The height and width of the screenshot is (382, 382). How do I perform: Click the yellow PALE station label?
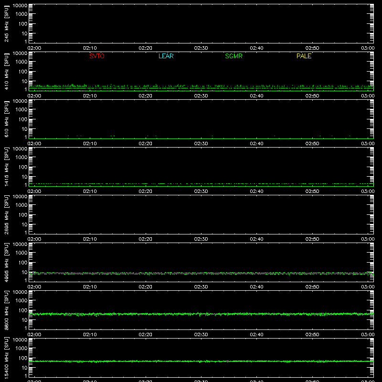tap(304, 56)
